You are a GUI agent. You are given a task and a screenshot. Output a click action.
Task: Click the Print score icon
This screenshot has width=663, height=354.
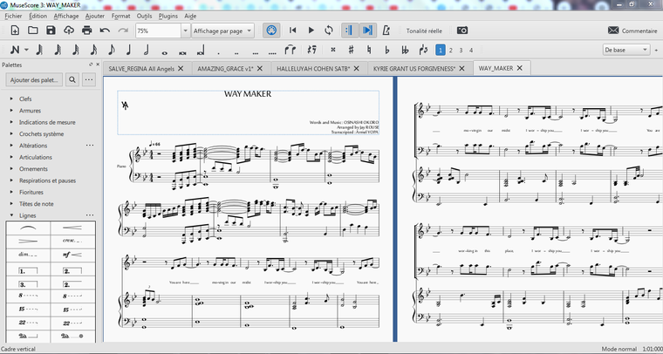(x=87, y=31)
